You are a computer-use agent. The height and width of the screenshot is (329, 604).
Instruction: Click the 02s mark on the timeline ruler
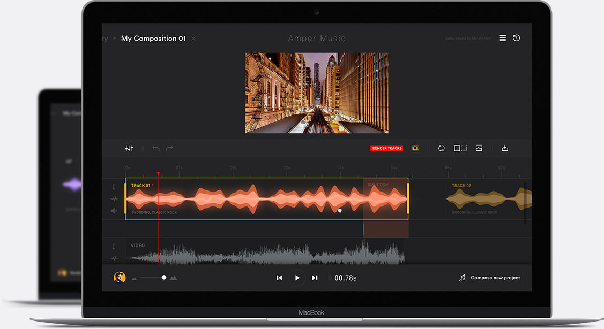pyautogui.click(x=233, y=167)
